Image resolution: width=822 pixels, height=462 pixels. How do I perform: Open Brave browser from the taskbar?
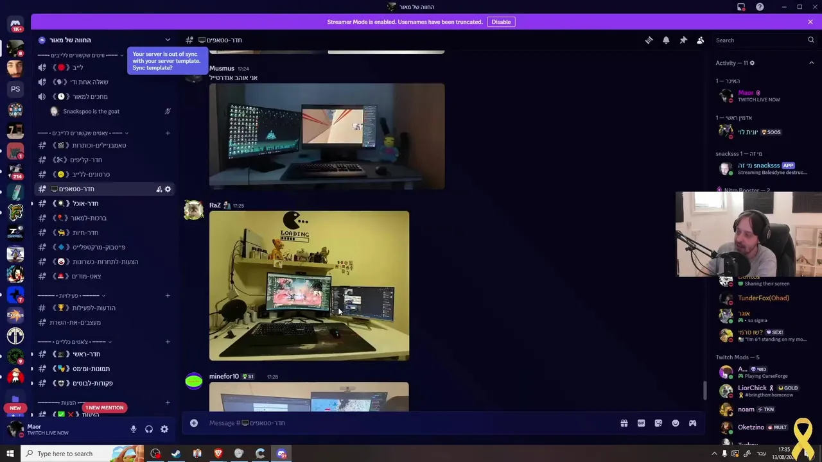[x=218, y=454]
